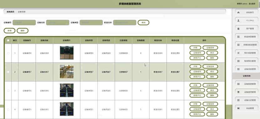The image size is (260, 119).
Task: Click the 删除 button above the table
Action: (23, 31)
